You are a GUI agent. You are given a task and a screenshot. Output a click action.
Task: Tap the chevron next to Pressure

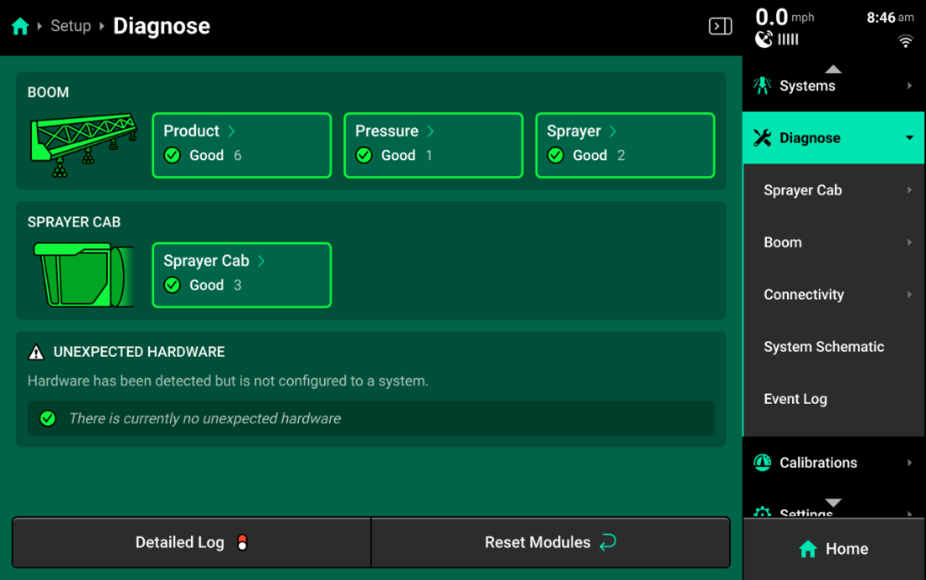pyautogui.click(x=430, y=131)
